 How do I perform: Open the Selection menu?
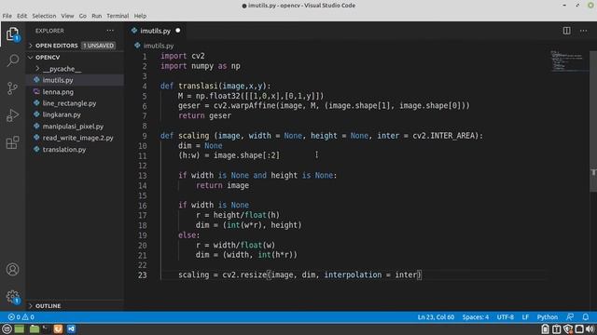pos(44,16)
